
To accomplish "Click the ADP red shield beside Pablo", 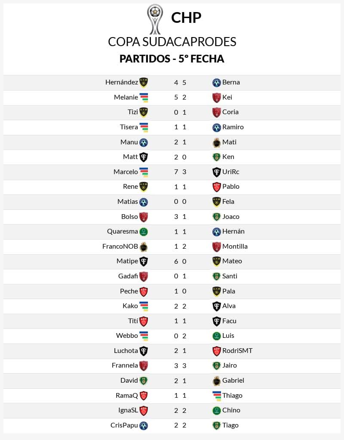I will (x=216, y=187).
